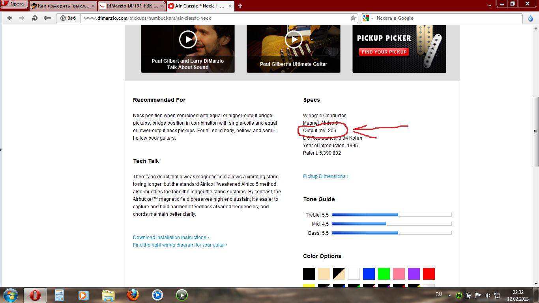Open Windows Media Center from the taskbar

83,295
